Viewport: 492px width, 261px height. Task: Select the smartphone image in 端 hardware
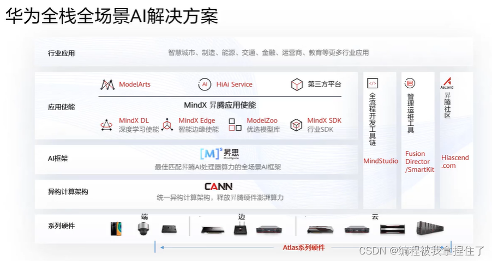116,229
